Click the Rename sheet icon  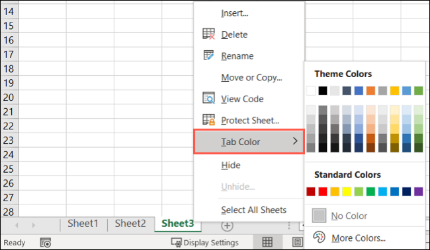click(208, 55)
